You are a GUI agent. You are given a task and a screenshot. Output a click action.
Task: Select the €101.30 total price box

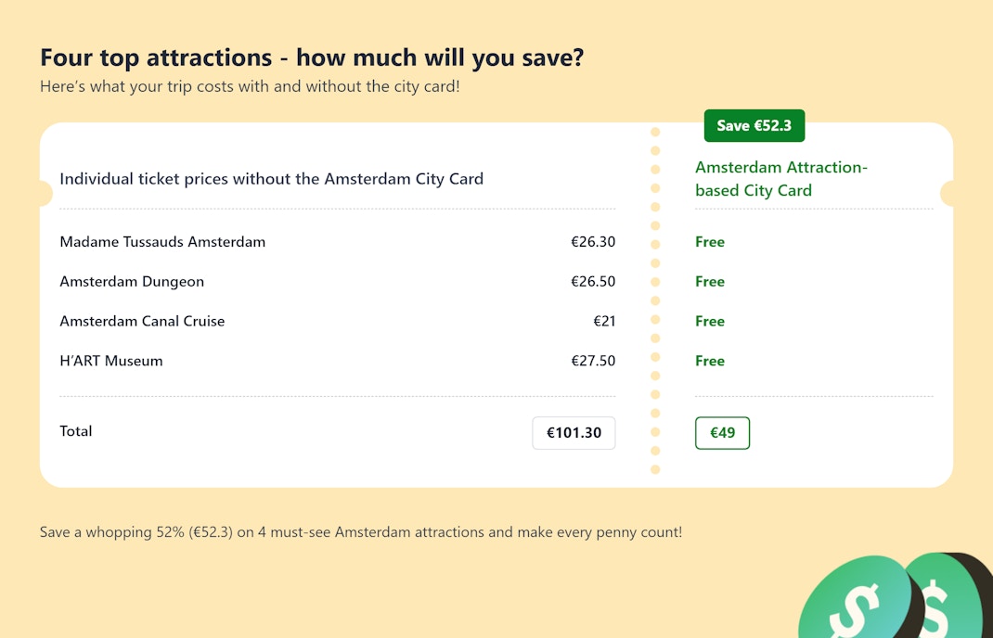click(x=574, y=433)
